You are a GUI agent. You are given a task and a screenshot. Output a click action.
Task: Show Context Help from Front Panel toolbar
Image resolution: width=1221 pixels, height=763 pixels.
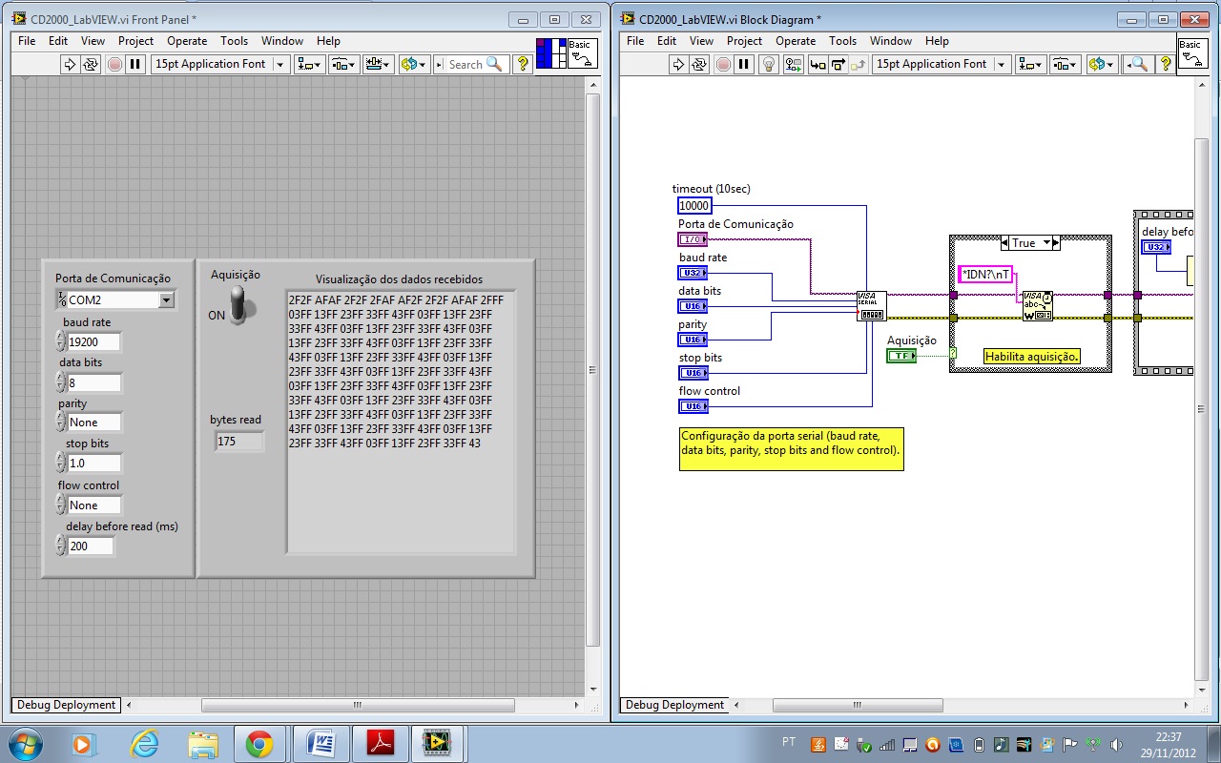[x=523, y=64]
